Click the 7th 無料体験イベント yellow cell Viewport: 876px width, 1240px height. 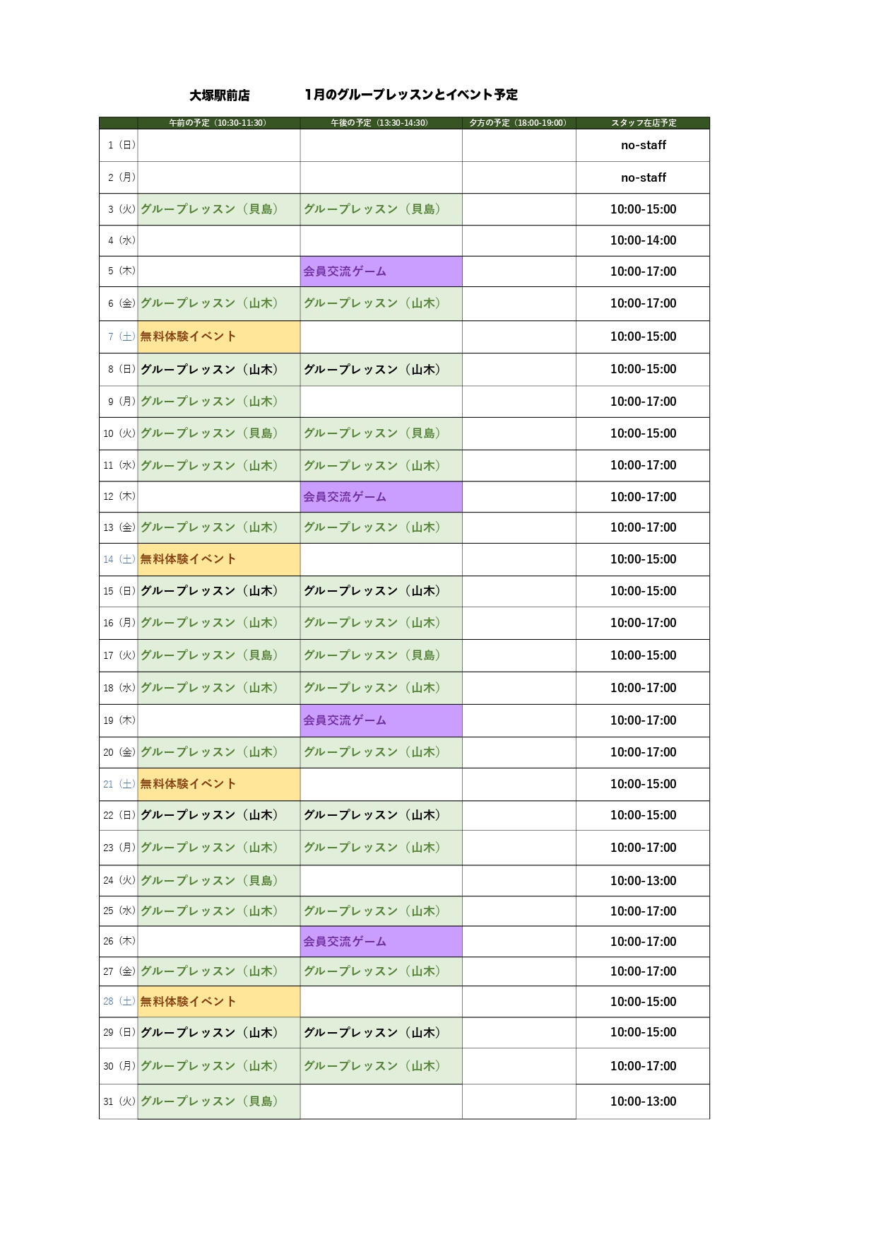click(219, 337)
